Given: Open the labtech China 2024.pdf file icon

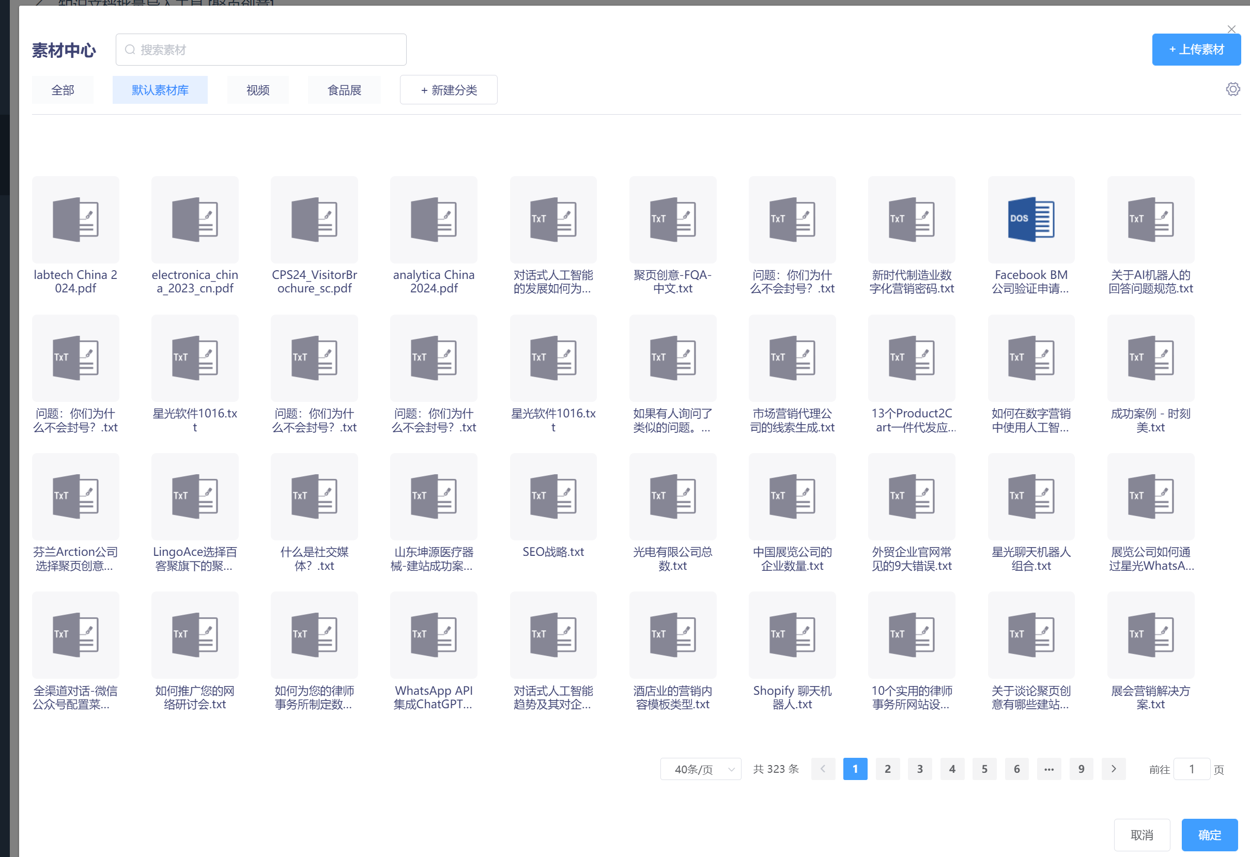Looking at the screenshot, I should point(75,220).
